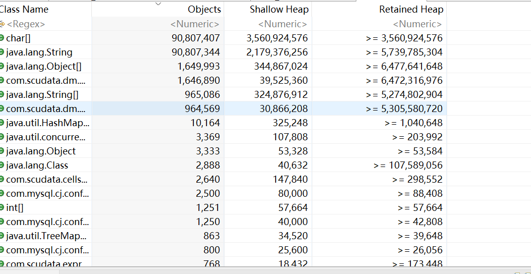The width and height of the screenshot is (531, 274).
Task: Click the Class Name column header
Action: pyautogui.click(x=25, y=10)
